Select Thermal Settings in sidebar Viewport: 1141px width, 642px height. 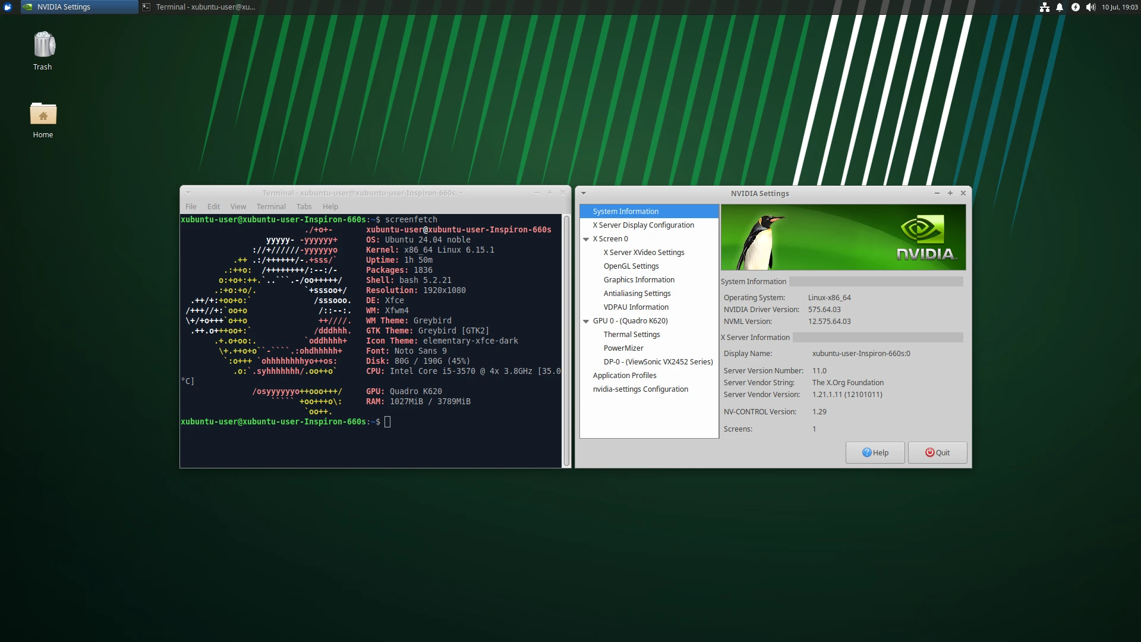coord(631,335)
